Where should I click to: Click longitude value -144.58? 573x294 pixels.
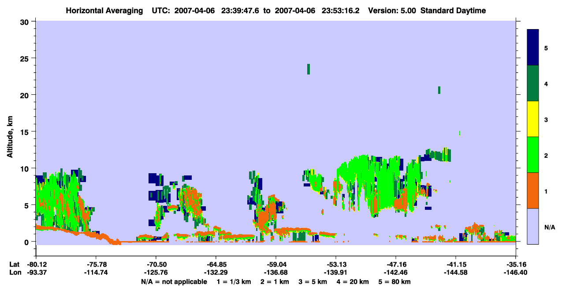(x=456, y=273)
